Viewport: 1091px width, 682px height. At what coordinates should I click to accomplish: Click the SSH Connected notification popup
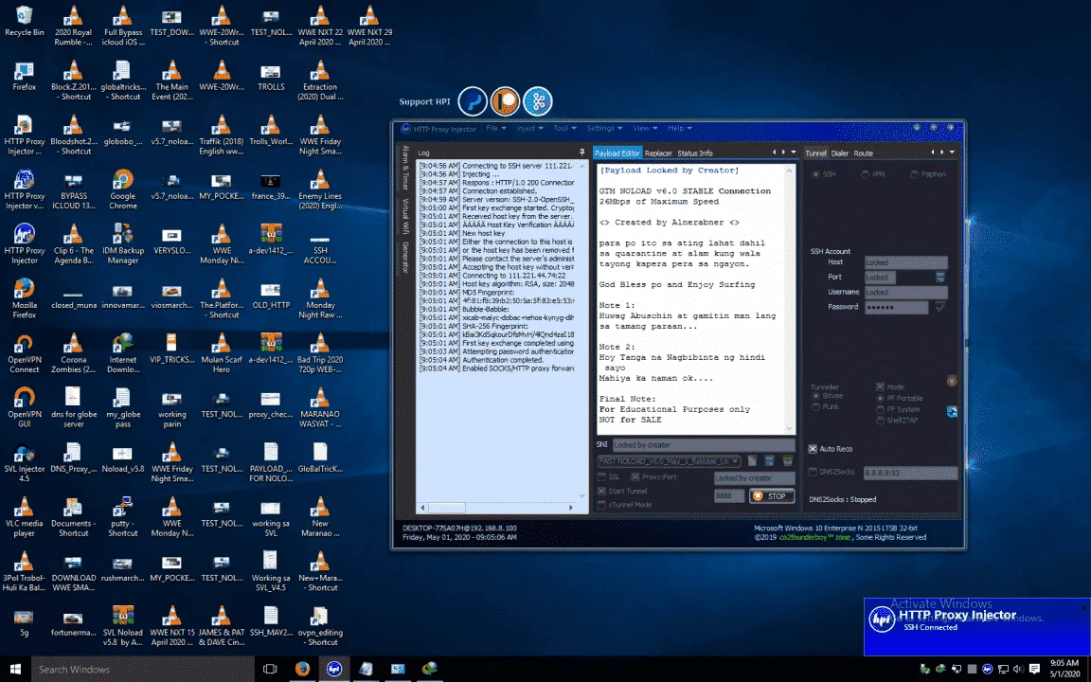[x=977, y=627]
